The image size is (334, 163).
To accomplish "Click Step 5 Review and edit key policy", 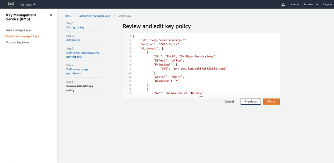I will [80, 88].
